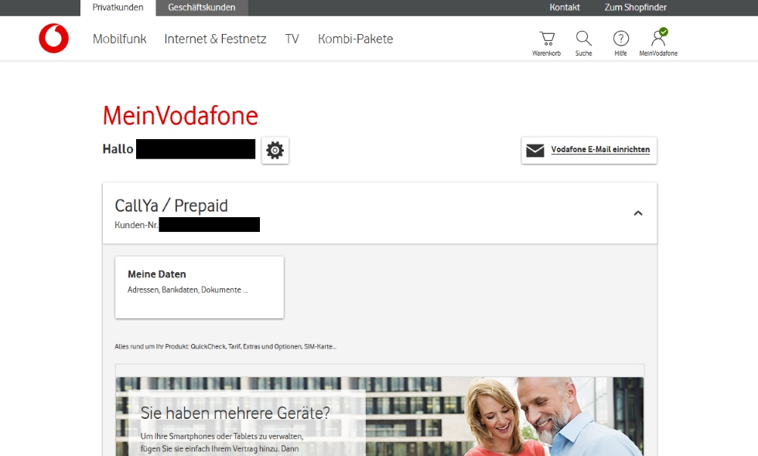Go to Zum Shopfinder

(635, 7)
